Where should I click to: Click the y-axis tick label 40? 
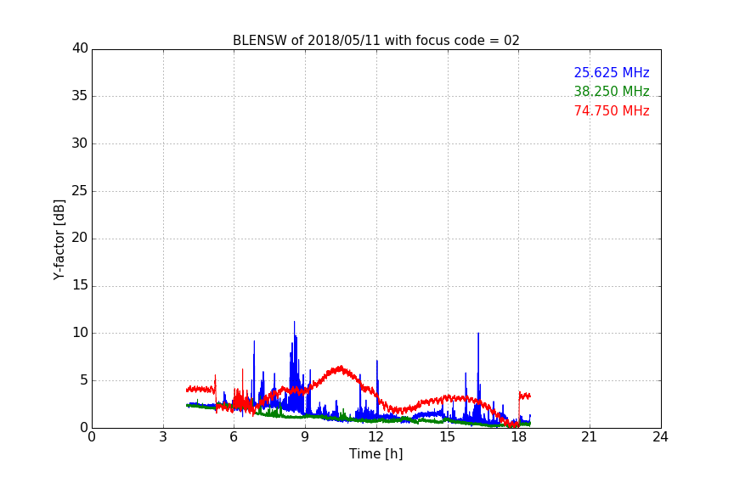click(x=80, y=48)
